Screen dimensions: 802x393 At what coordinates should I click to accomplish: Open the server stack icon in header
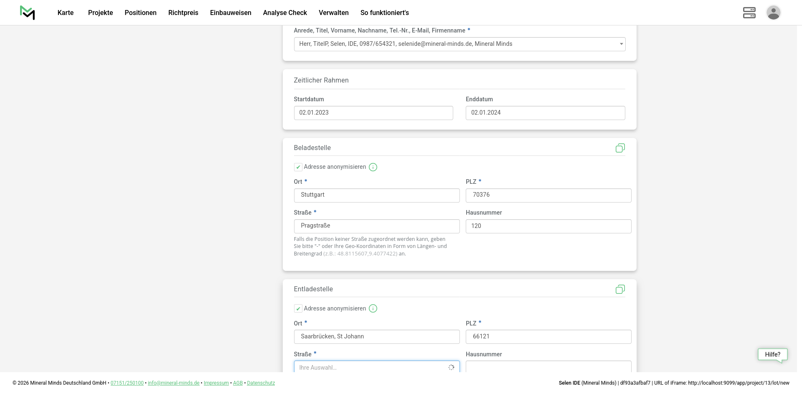pyautogui.click(x=749, y=13)
